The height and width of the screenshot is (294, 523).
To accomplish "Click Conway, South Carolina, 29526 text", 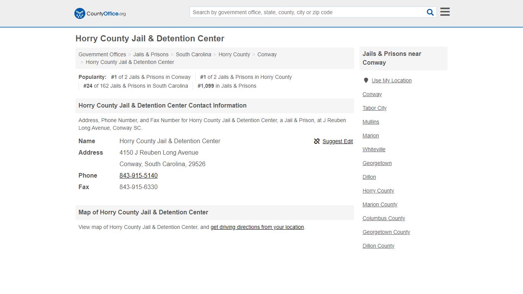I will [x=162, y=164].
